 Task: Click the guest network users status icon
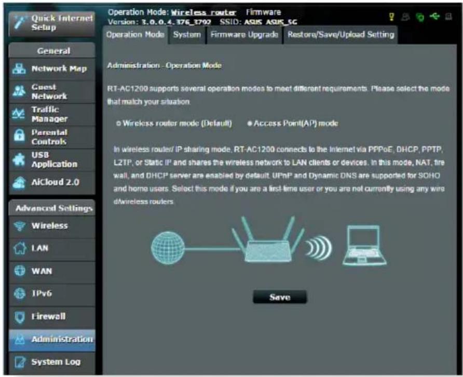405,17
